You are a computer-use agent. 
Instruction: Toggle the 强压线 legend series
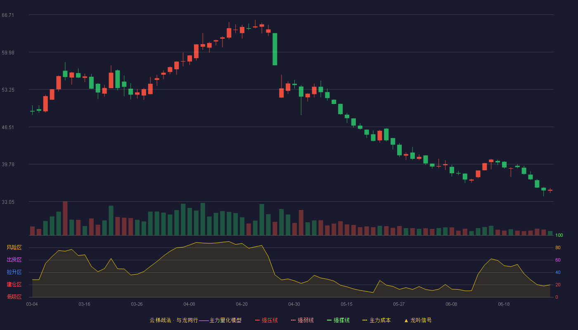tap(266, 320)
